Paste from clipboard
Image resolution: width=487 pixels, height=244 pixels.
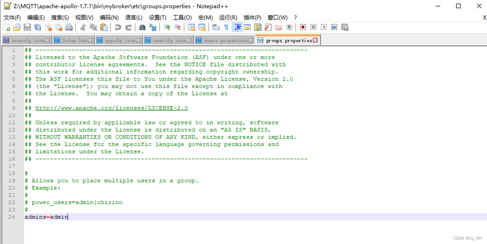click(104, 27)
